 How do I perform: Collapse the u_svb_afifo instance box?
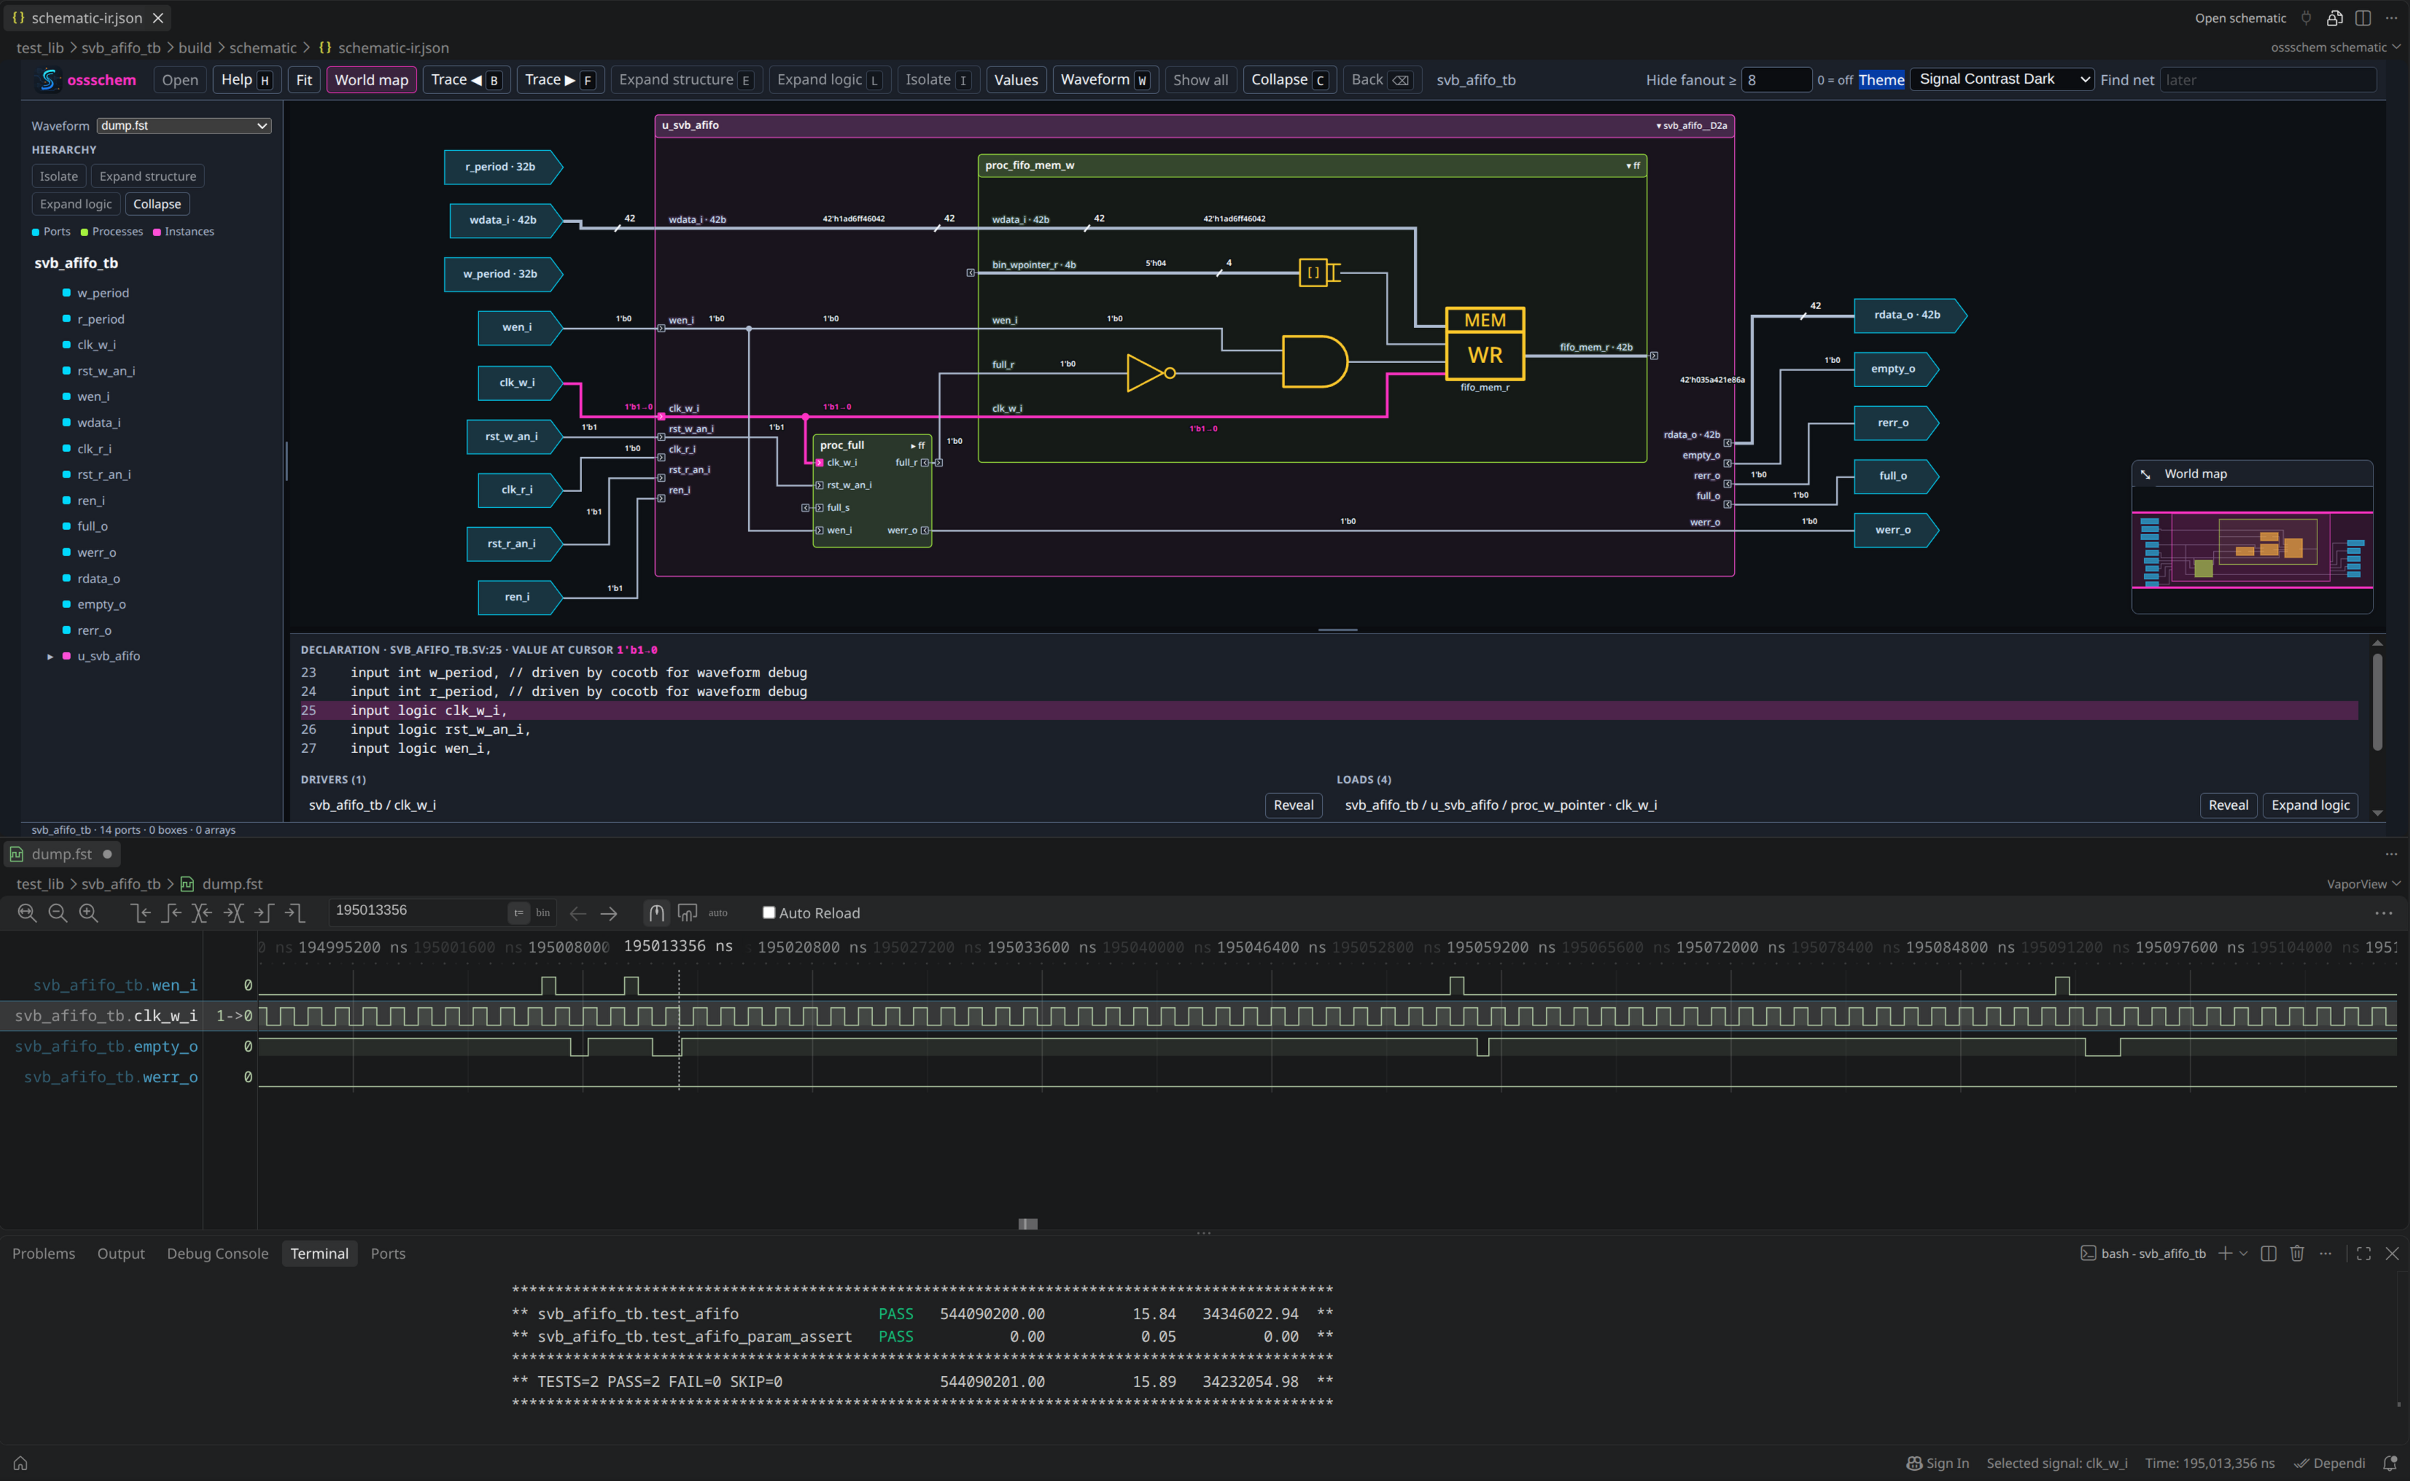point(1692,125)
